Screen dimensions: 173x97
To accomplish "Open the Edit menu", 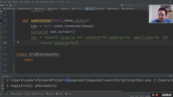I will point(5,2).
